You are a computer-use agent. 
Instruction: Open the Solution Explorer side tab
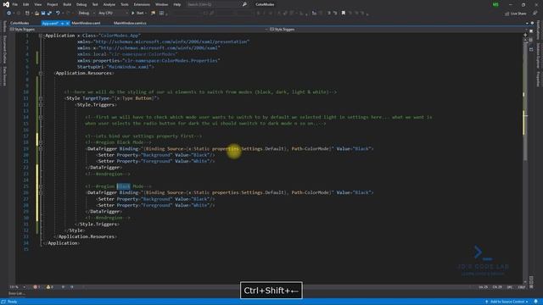click(538, 56)
